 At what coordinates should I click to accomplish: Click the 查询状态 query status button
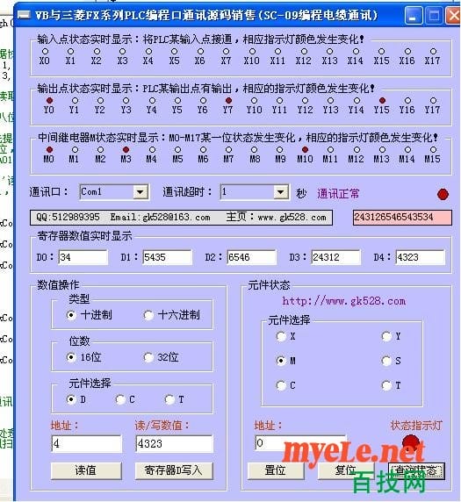416,470
